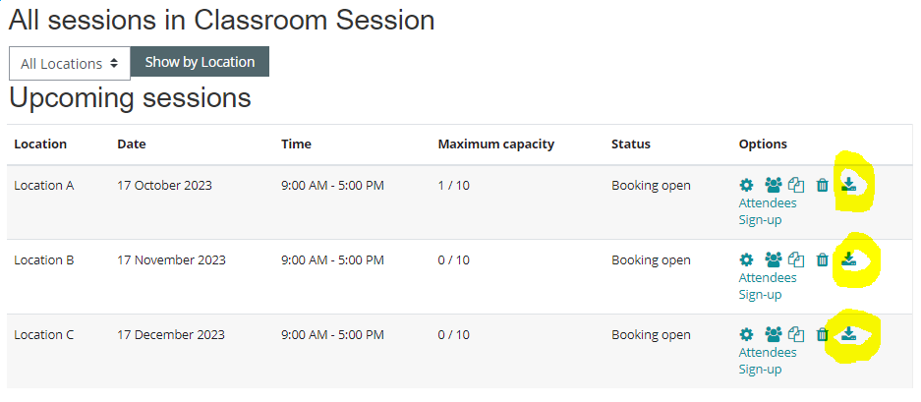This screenshot has height=402, width=921.
Task: Copy the Location C session
Action: pyautogui.click(x=797, y=335)
